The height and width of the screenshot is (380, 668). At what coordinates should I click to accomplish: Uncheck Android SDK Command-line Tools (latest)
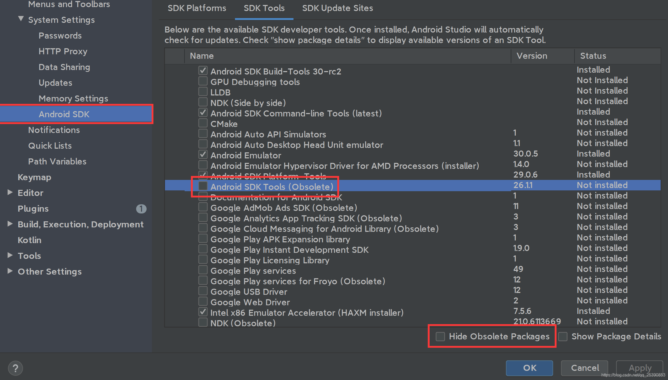click(x=203, y=113)
